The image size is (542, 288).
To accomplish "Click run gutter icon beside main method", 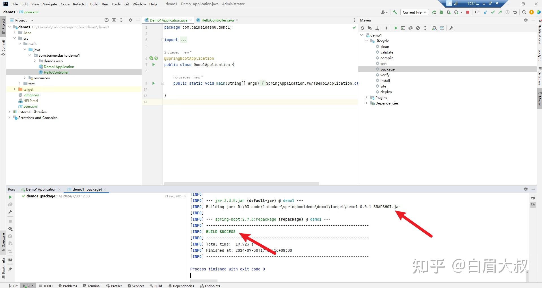I will [x=154, y=83].
